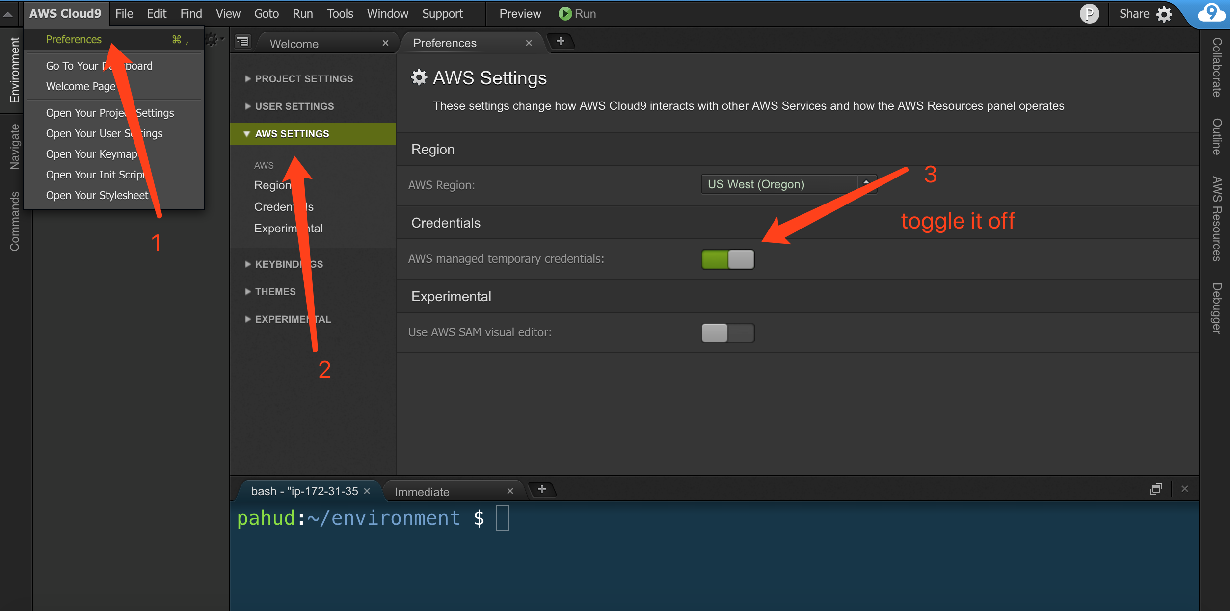Enable the AWS SAM visual editor switch
This screenshot has width=1230, height=611.
(727, 333)
